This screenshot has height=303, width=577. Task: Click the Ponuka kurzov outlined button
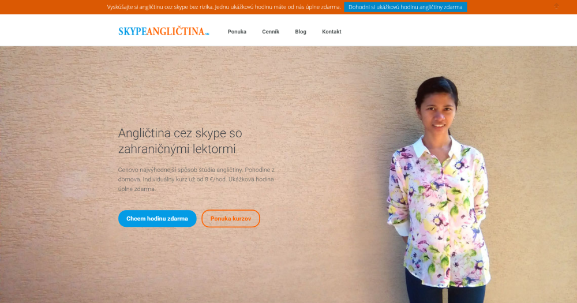pyautogui.click(x=231, y=219)
